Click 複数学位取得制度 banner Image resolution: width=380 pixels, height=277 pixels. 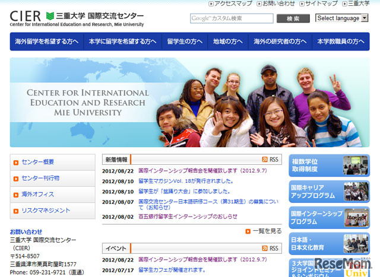coord(329,165)
